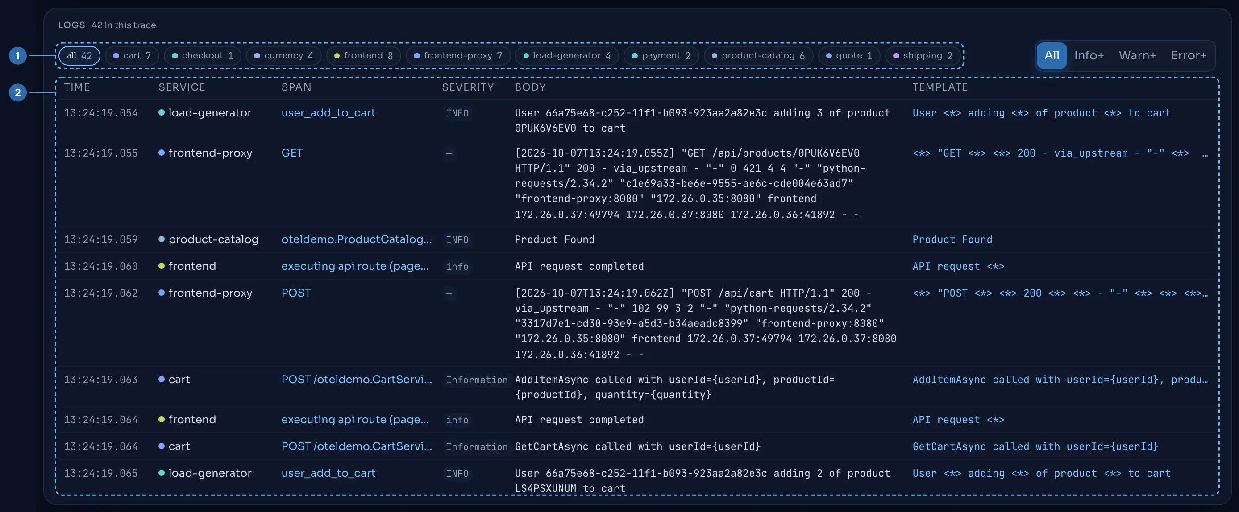Screen dimensions: 1239x512
Task: Filter logs by frontend-proxy chip
Action: tap(458, 56)
